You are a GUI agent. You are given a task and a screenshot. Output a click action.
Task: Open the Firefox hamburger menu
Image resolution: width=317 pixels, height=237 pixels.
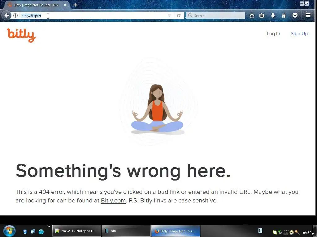pyautogui.click(x=308, y=15)
